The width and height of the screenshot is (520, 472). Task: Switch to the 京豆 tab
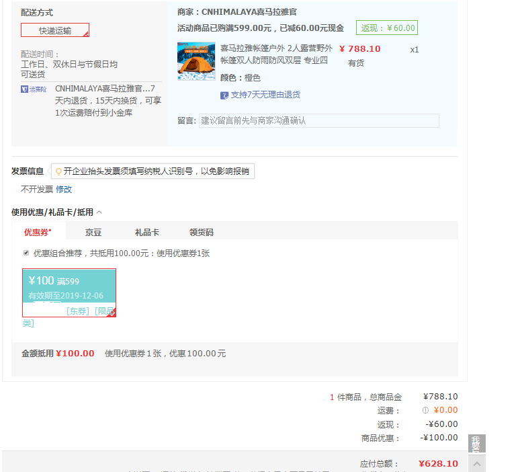point(93,233)
